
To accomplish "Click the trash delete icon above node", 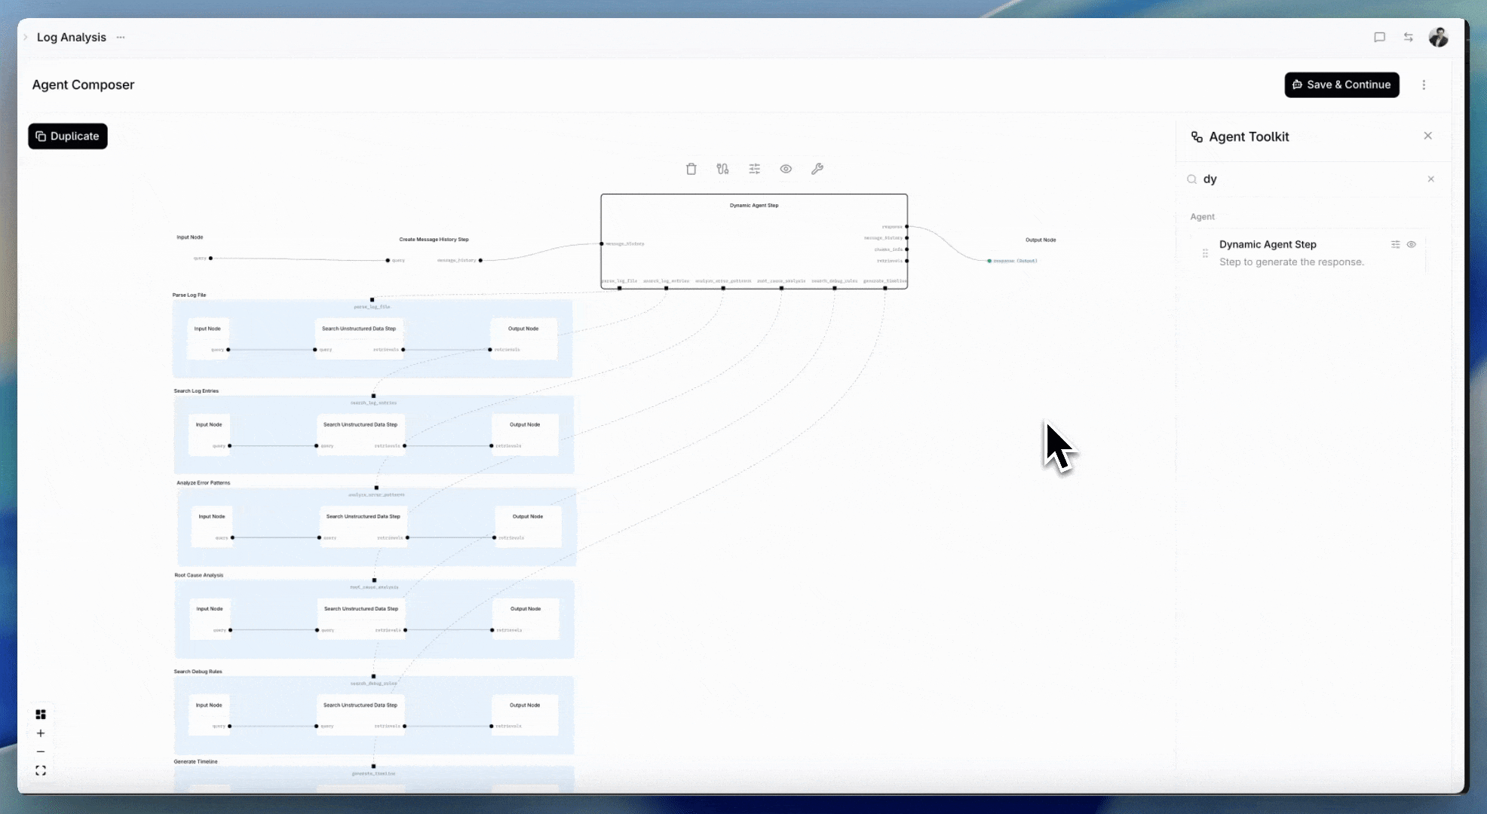I will click(691, 169).
